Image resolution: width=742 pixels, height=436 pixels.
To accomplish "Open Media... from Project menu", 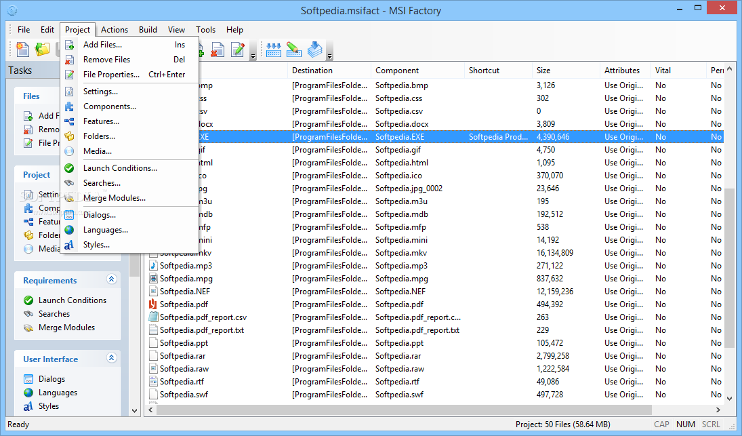I will pos(129,151).
